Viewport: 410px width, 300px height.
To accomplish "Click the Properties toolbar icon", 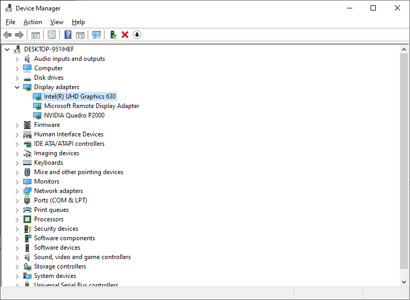I will 51,35.
